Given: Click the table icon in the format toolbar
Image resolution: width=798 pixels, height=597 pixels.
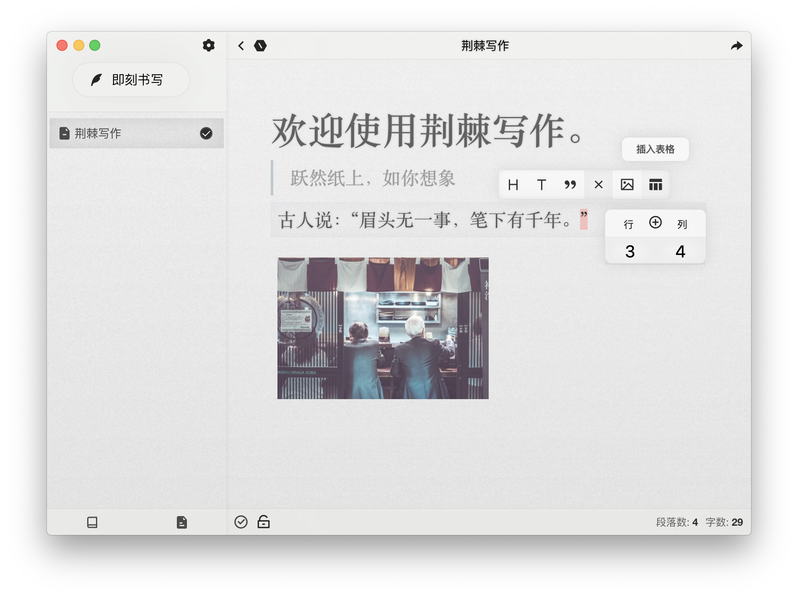Looking at the screenshot, I should [655, 185].
